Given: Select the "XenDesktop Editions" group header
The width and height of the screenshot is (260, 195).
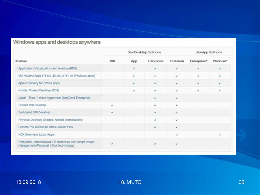Looking at the screenshot, I should pyautogui.click(x=144, y=52).
